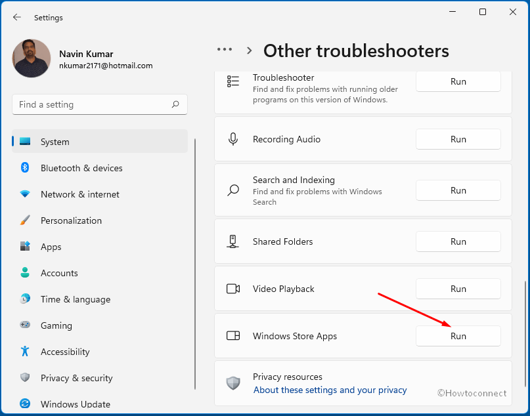Click the Accessibility figure icon
The height and width of the screenshot is (416, 530).
point(25,351)
